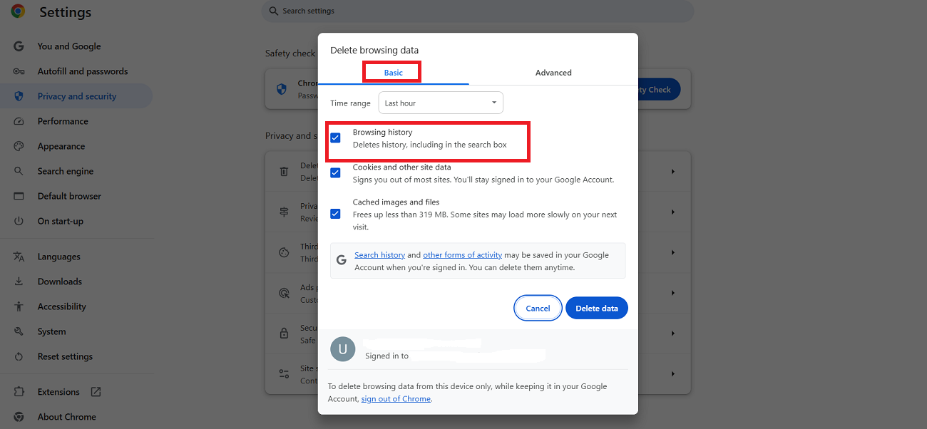
Task: Expand the Security row arrow
Action: [x=672, y=334]
